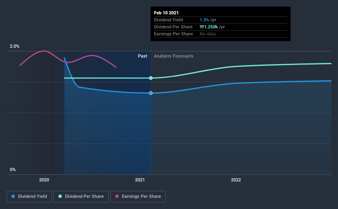Click the Analysts Forecasts label
The width and height of the screenshot is (338, 209).
173,56
